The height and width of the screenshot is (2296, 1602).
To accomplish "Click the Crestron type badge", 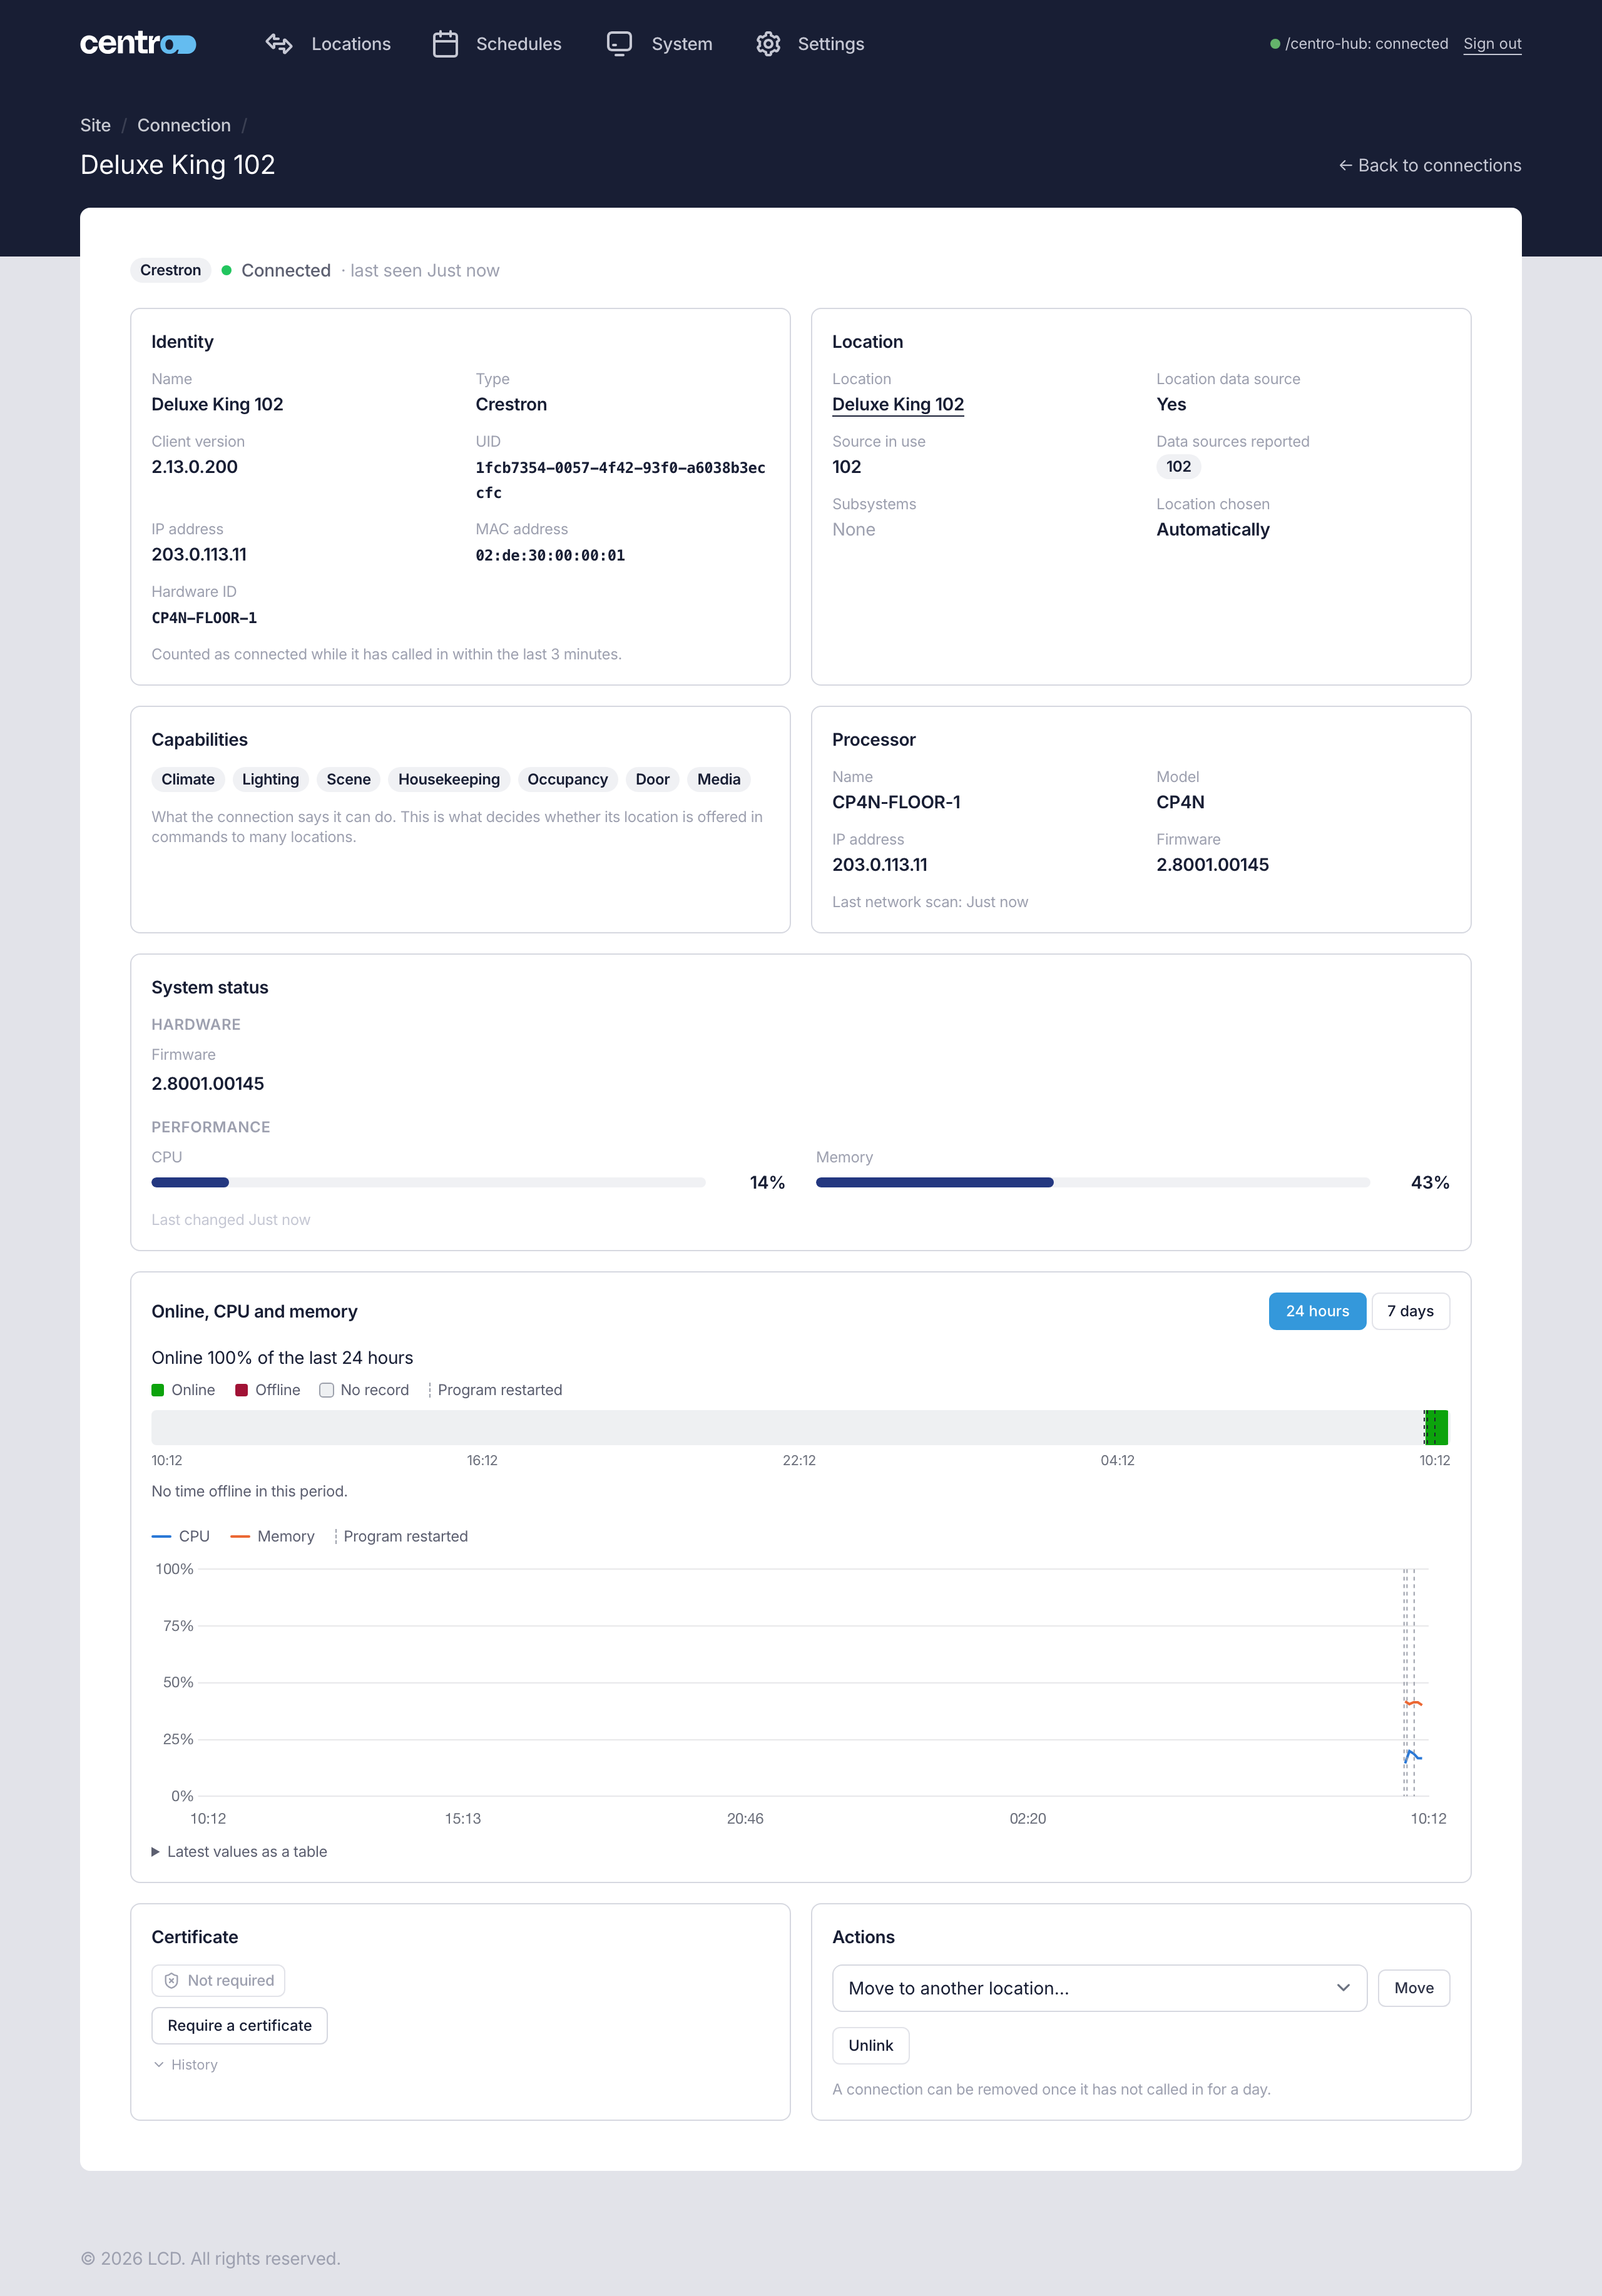I will (170, 270).
